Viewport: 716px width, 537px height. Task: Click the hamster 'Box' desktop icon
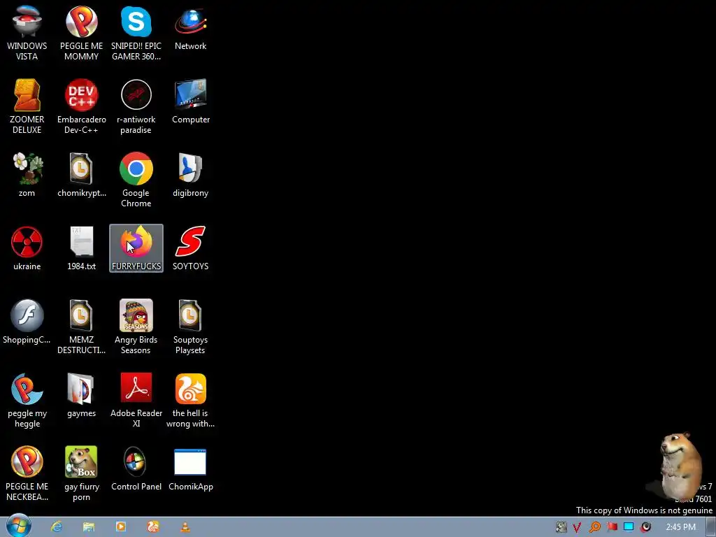[x=81, y=473]
